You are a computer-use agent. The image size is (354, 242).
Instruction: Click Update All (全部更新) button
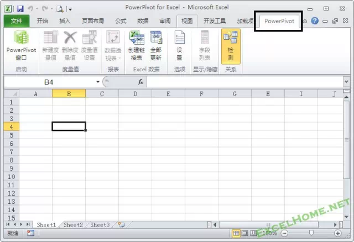(x=156, y=46)
